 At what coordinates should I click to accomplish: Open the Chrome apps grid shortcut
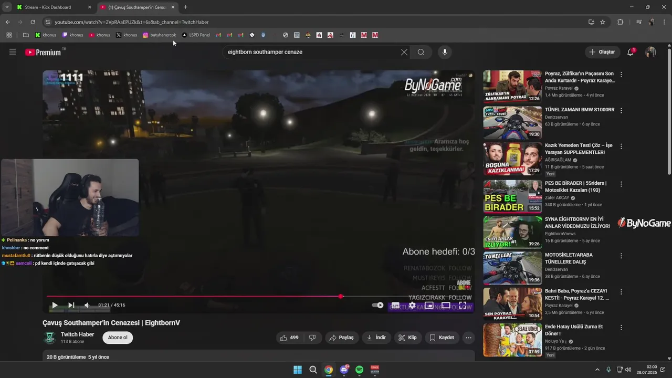click(x=9, y=35)
